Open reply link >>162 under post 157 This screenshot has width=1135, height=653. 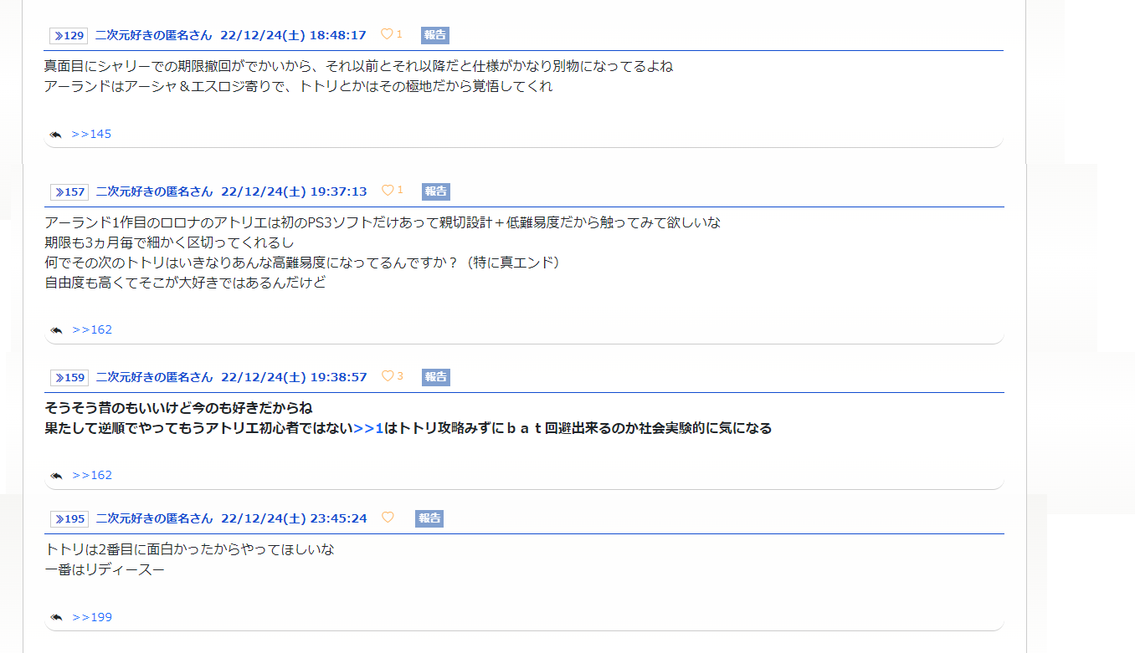(92, 329)
